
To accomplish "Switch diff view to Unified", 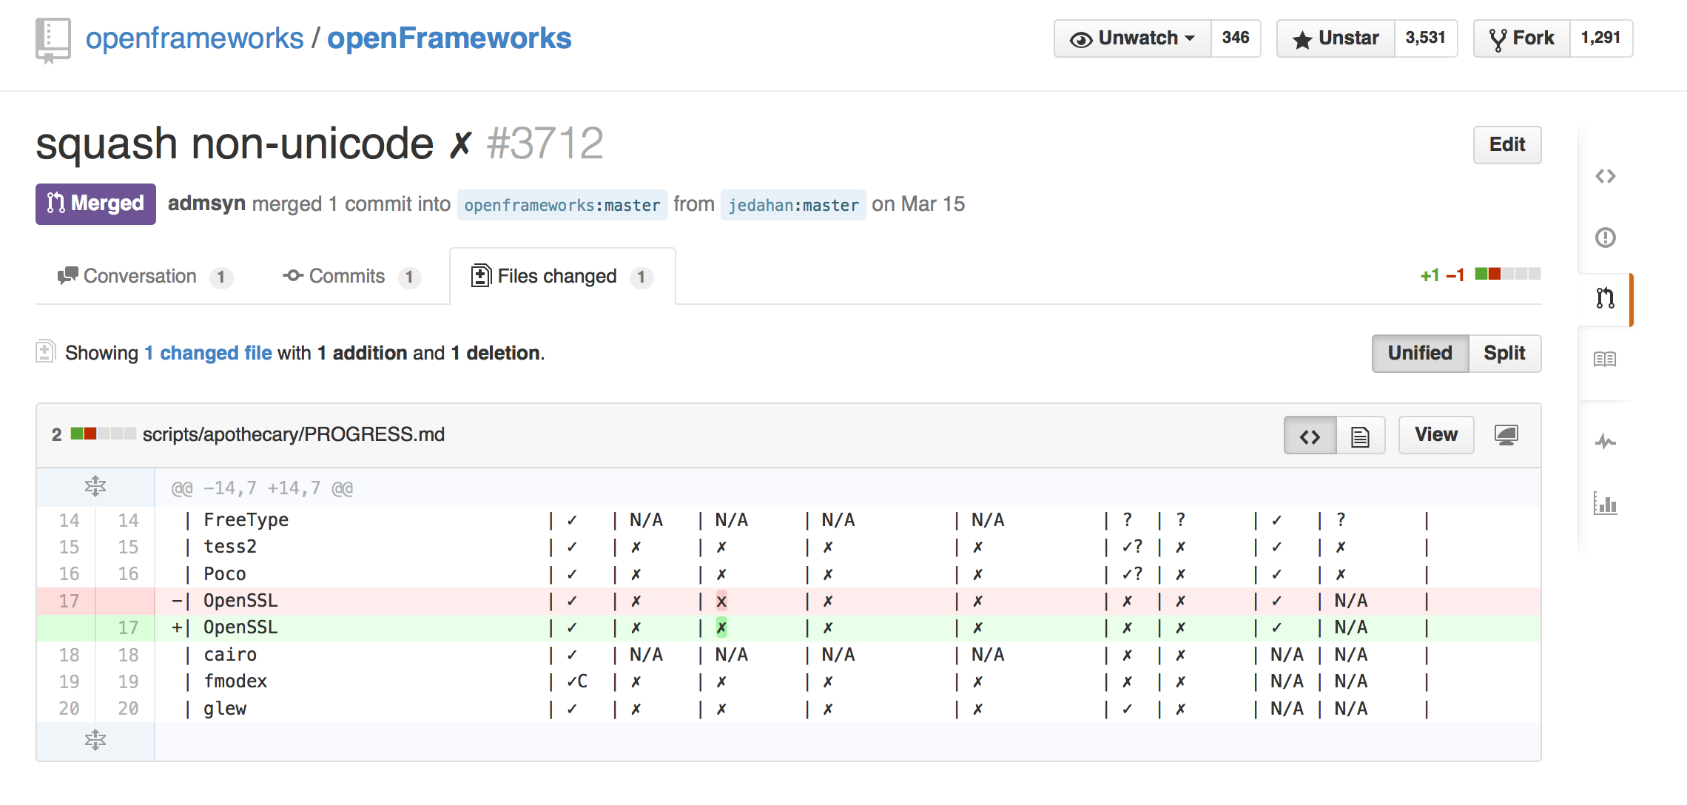I will pos(1420,354).
